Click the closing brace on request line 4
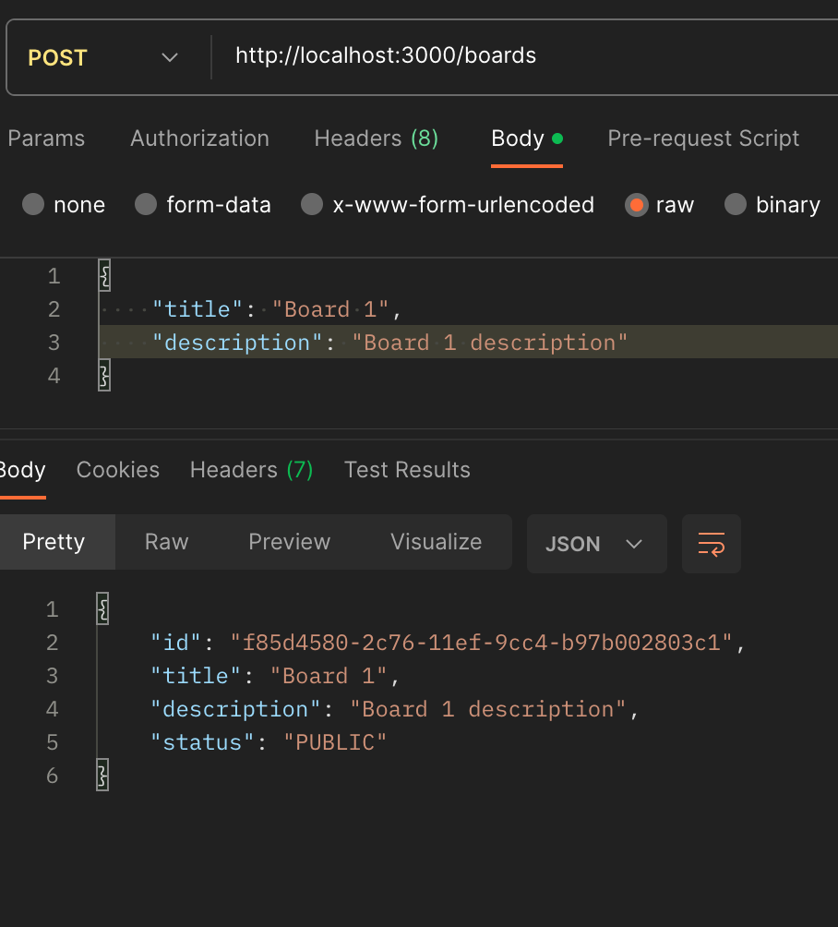This screenshot has height=927, width=838. [x=104, y=376]
